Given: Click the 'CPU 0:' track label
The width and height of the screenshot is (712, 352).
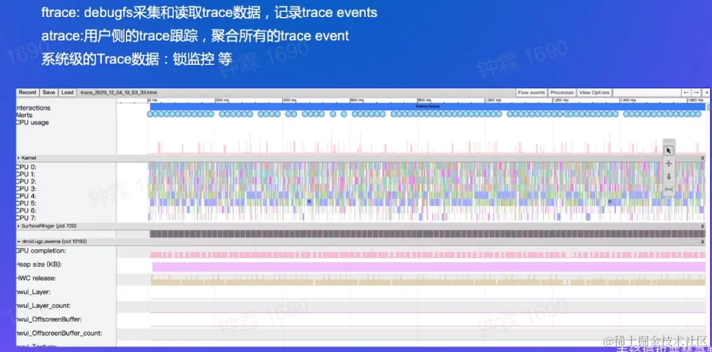Looking at the screenshot, I should [x=26, y=167].
